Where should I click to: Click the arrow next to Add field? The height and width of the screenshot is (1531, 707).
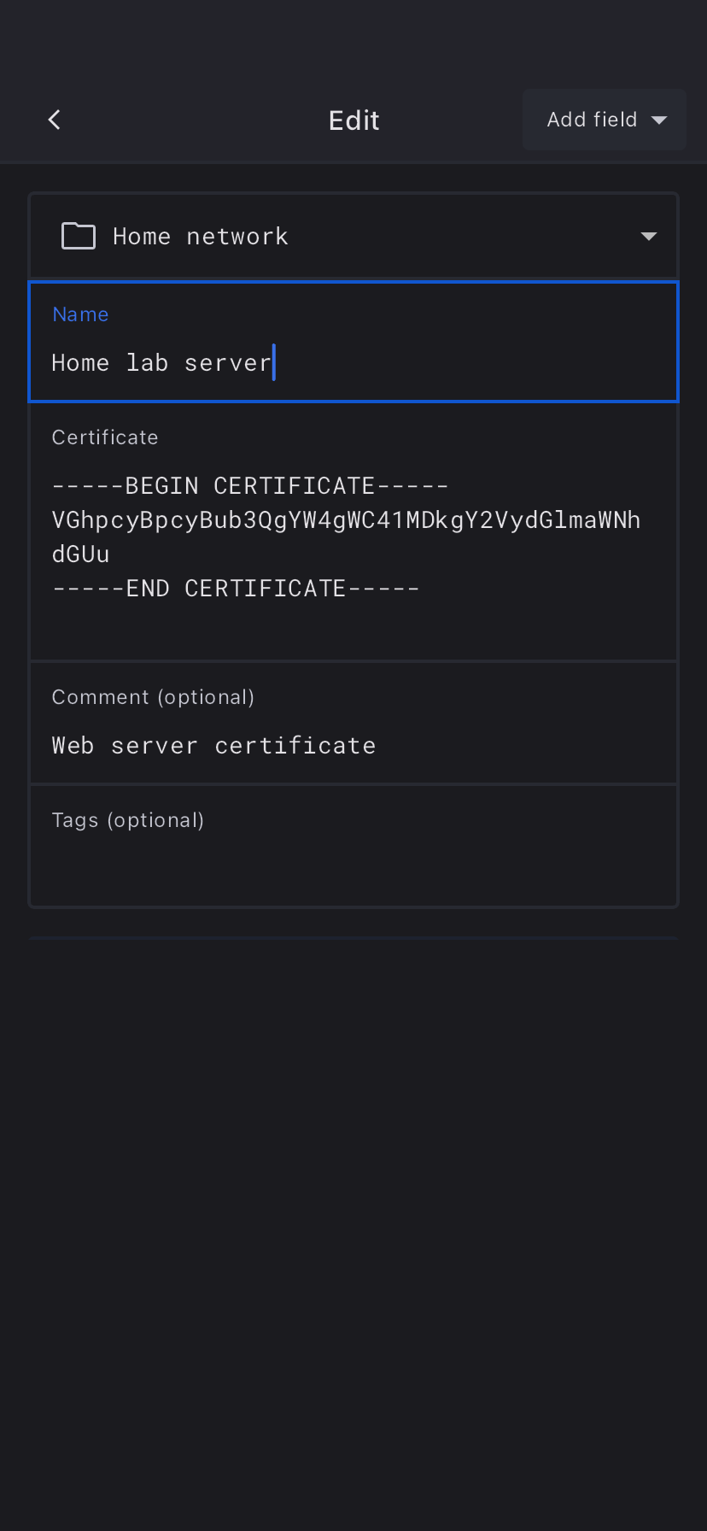click(x=659, y=120)
